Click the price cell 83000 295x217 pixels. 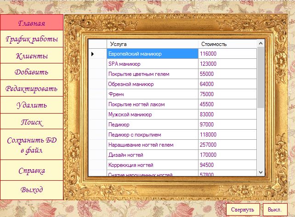(x=227, y=114)
